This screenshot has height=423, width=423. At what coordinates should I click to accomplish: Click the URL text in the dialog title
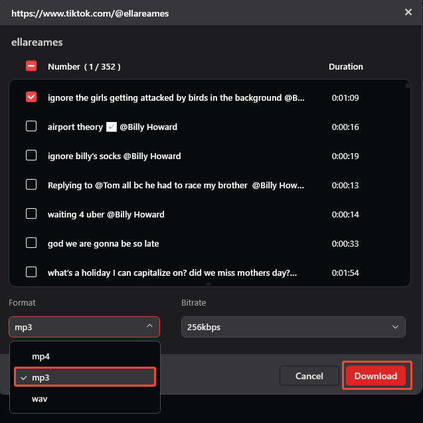(90, 13)
